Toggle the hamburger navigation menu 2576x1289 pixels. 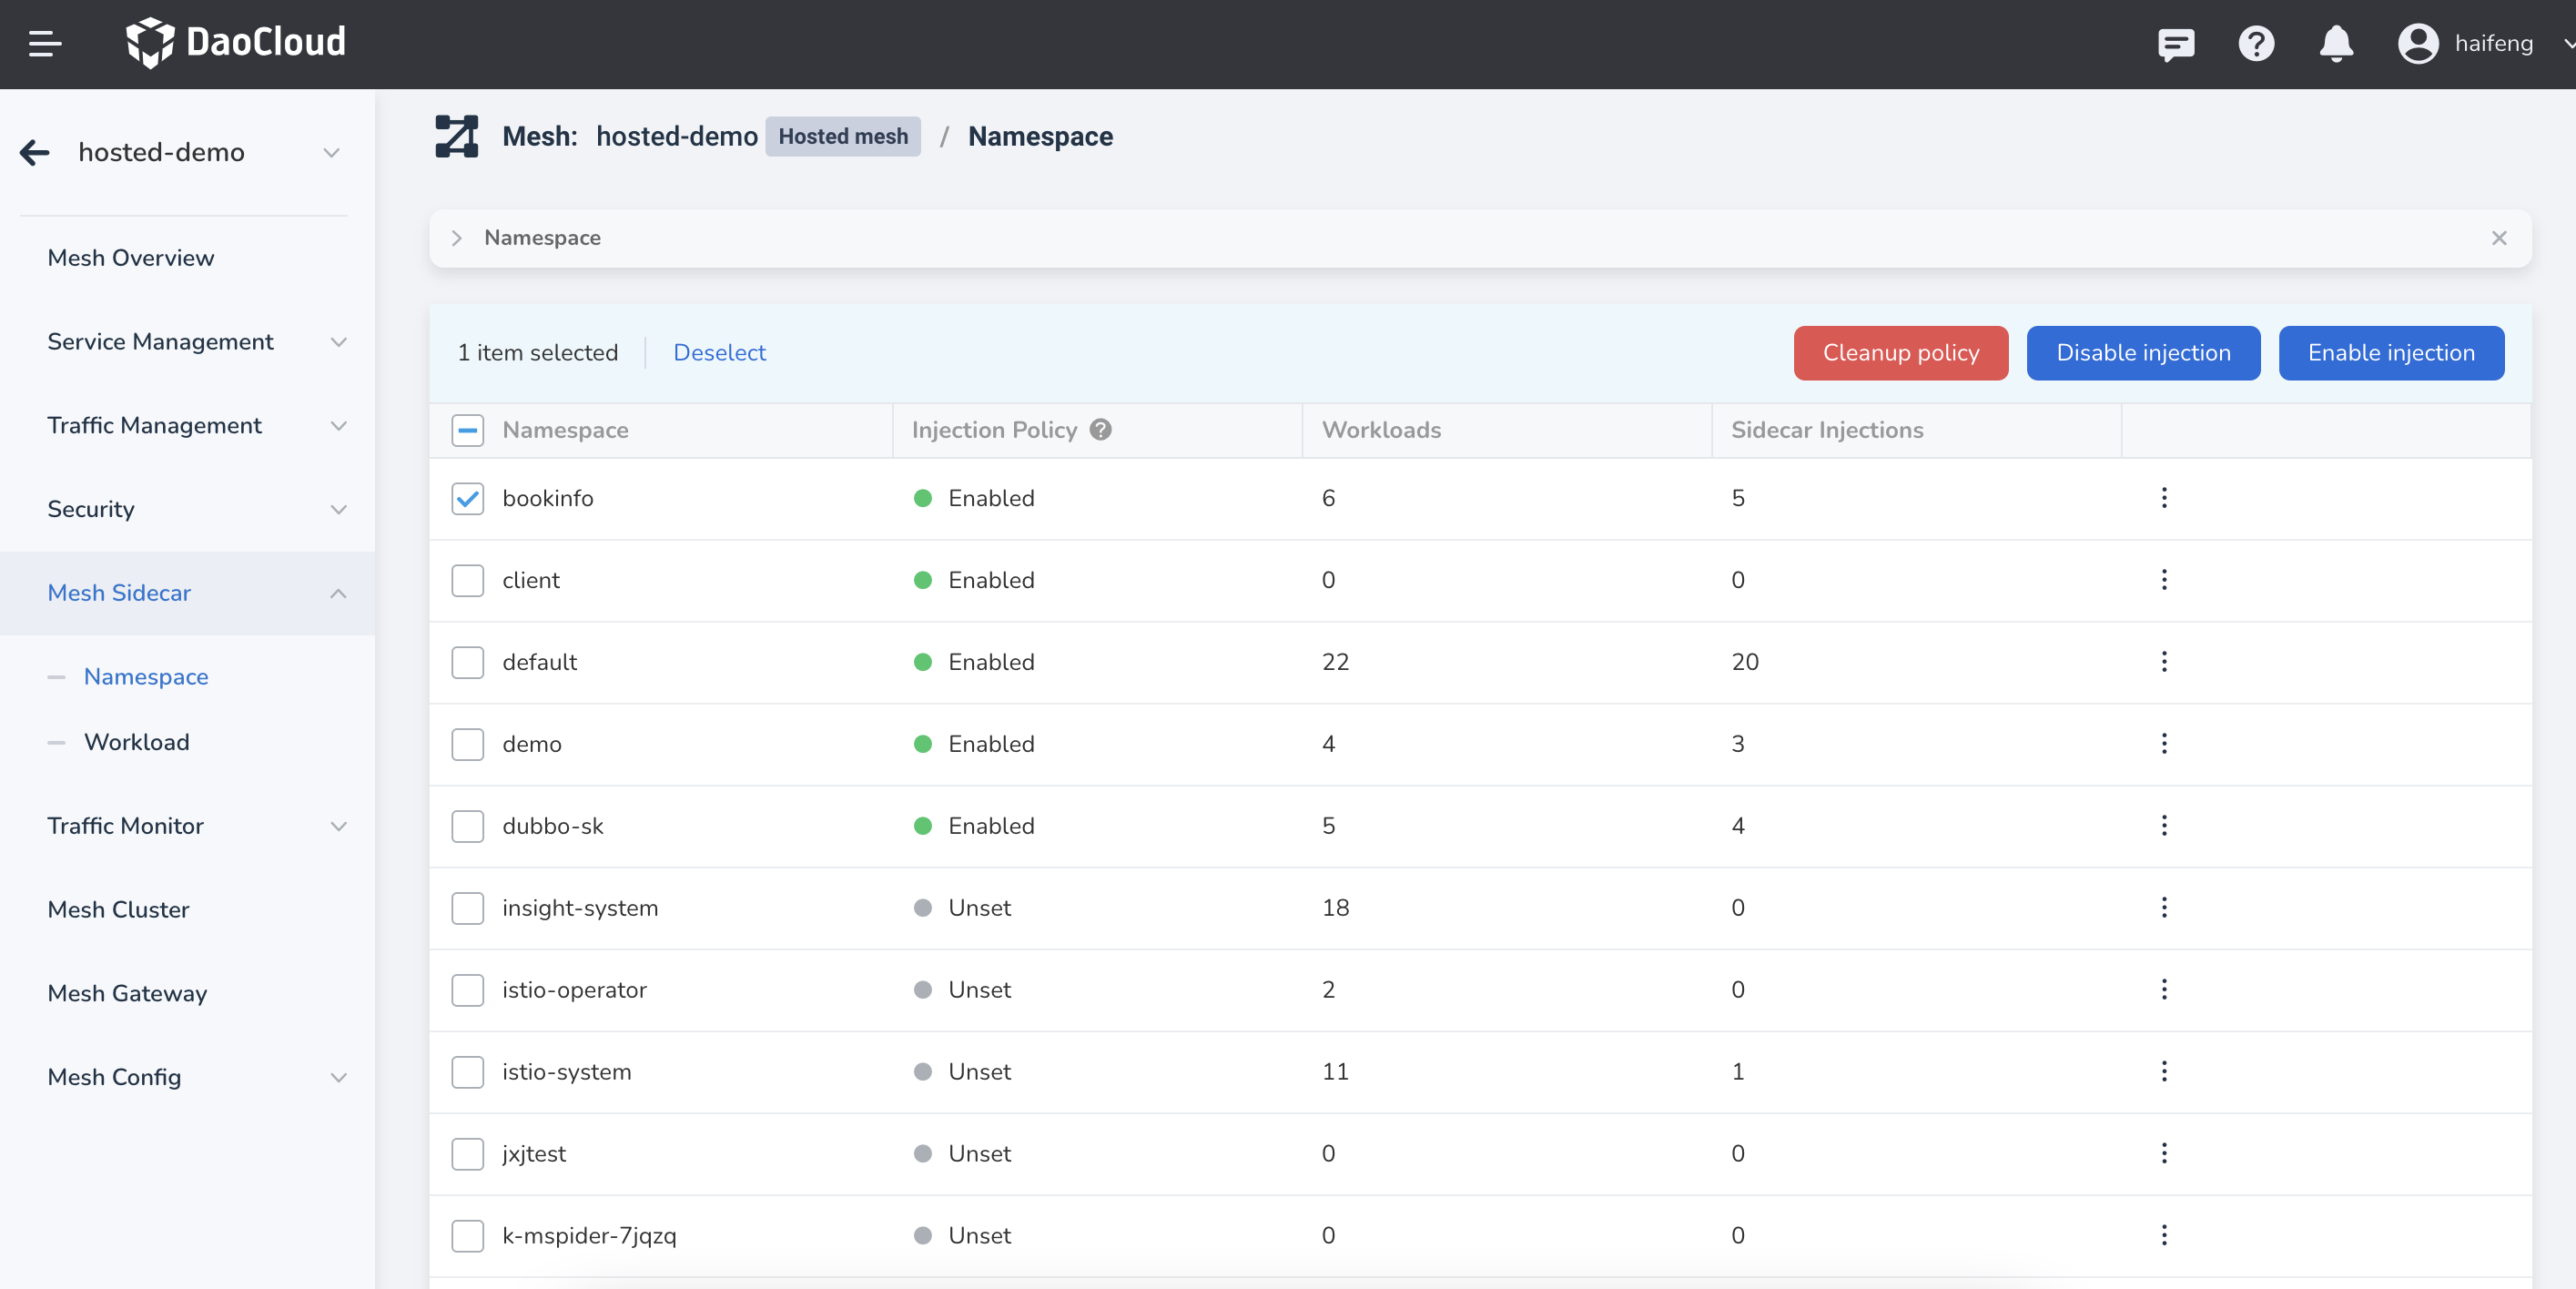coord(45,43)
